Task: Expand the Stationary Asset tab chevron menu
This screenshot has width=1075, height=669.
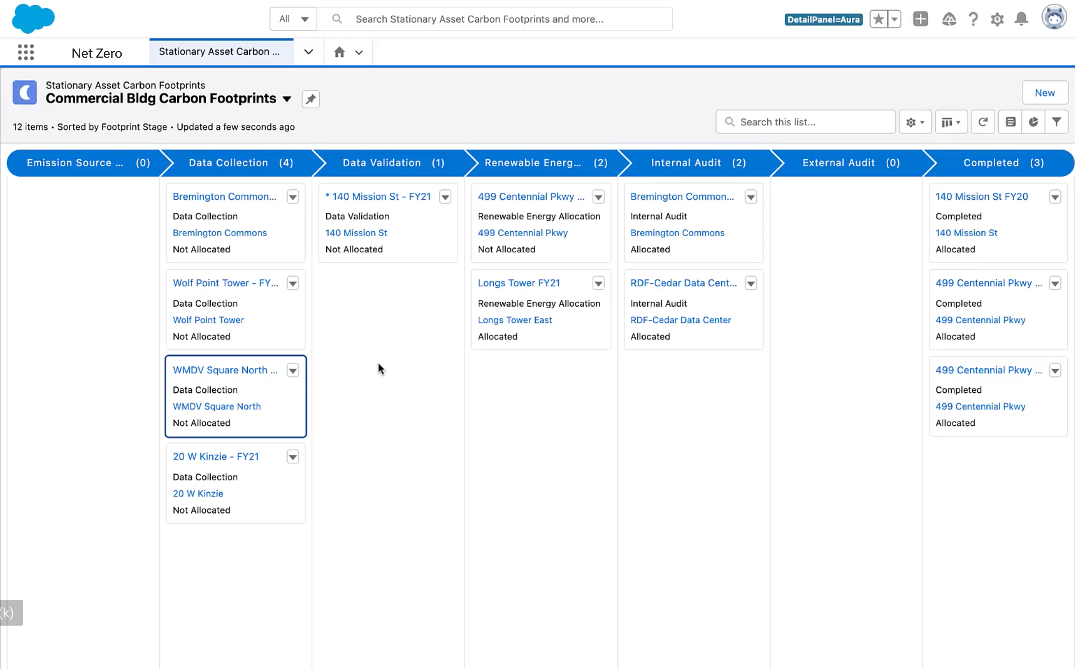Action: point(309,52)
